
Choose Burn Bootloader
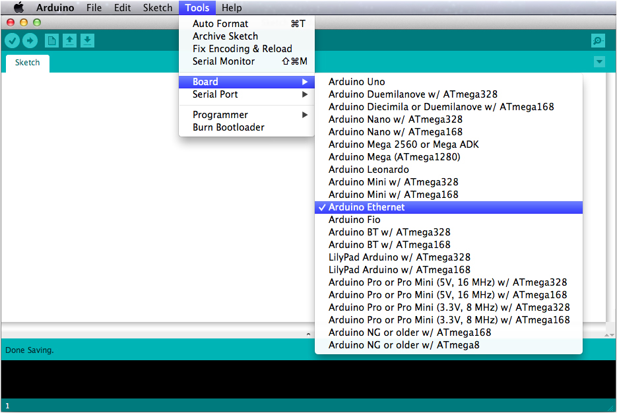[x=247, y=127]
